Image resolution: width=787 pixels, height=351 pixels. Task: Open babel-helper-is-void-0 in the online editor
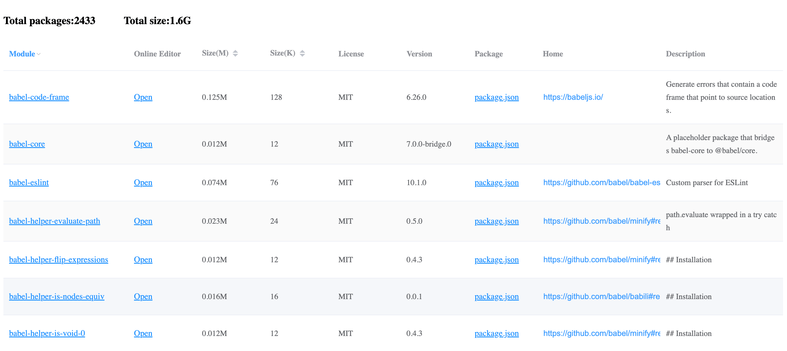point(143,333)
